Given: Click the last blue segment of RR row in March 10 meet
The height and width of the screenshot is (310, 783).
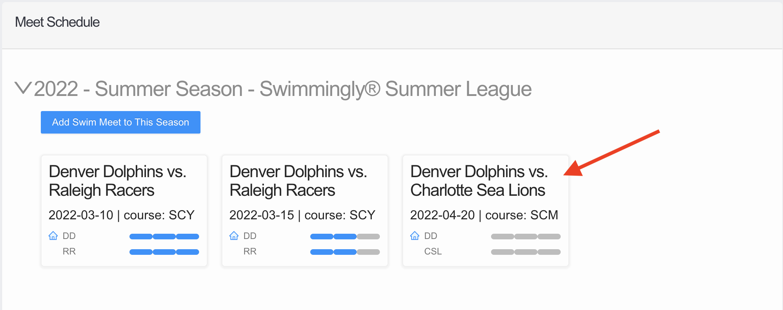Looking at the screenshot, I should click(x=187, y=252).
